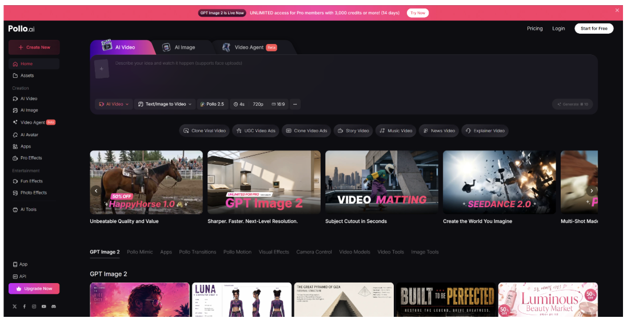The height and width of the screenshot is (326, 631).
Task: Open Apps in the sidebar
Action: tap(34, 146)
